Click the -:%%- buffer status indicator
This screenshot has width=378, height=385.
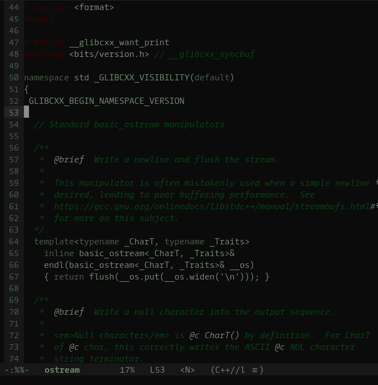[x=17, y=370]
